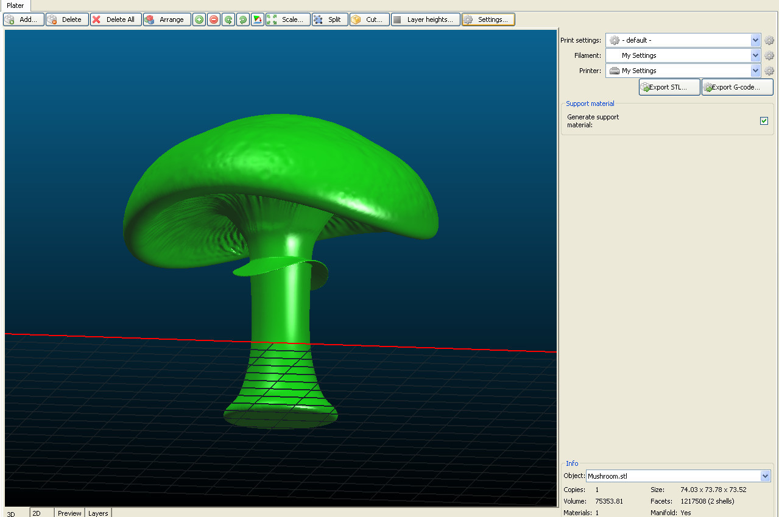Uncheck Generate support material checkbox
The image size is (779, 517).
coord(764,121)
